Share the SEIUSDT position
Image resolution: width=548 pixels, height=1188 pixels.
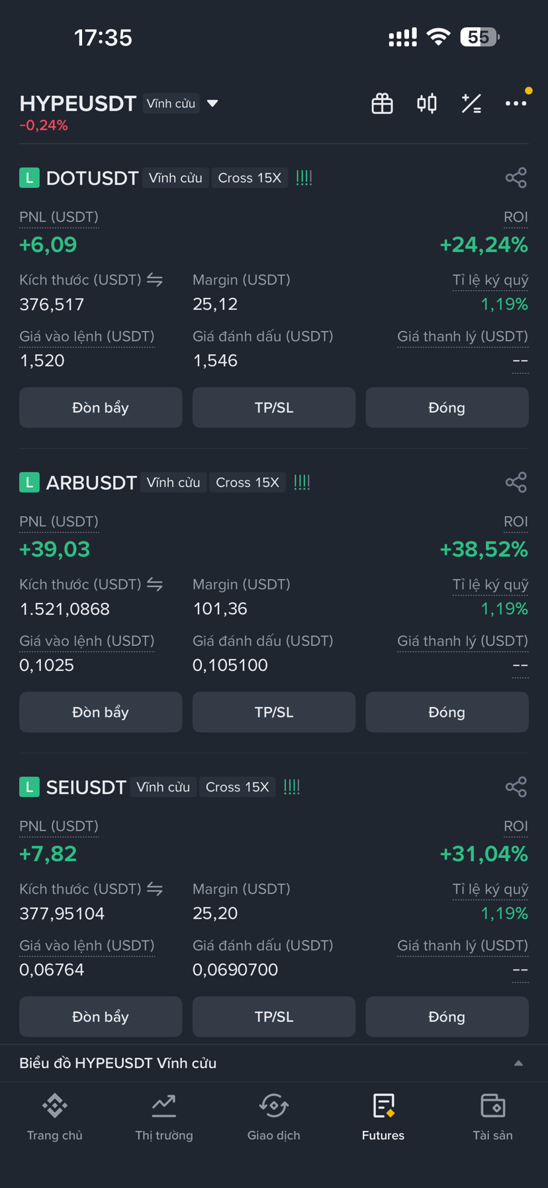(516, 787)
